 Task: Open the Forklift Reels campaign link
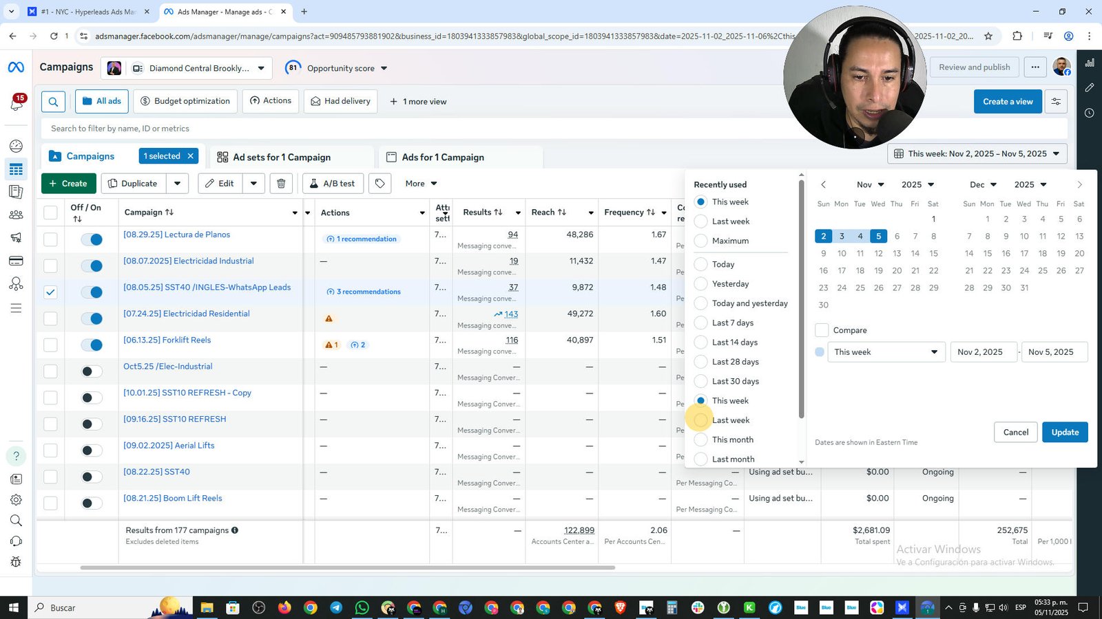[x=167, y=340]
